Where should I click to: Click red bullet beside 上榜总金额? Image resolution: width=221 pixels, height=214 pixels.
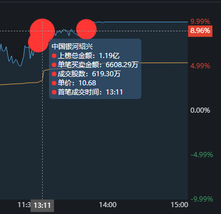pos(54,56)
